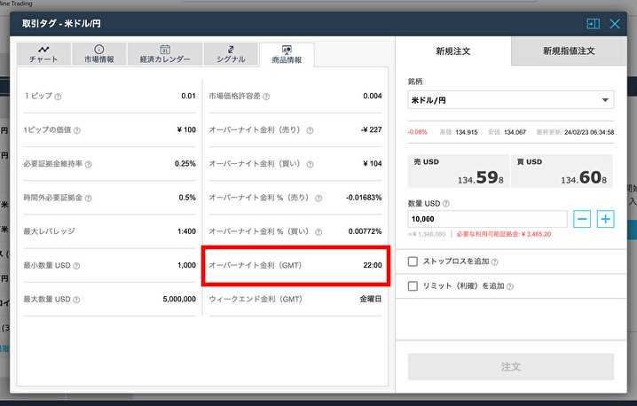Switch to the 新規注文 tab
Viewport: 637px width, 406px height.
click(453, 51)
